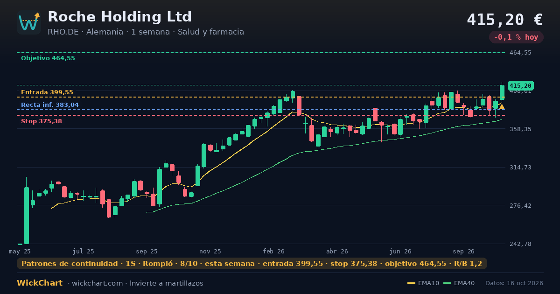Screen dimensions: 560x294
Task: Click the Stop 375,38 label
Action: click(42, 121)
